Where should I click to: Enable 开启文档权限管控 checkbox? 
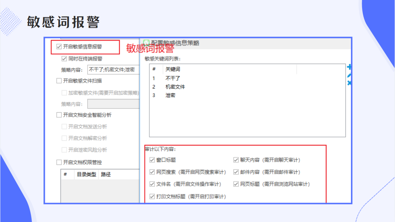point(59,162)
